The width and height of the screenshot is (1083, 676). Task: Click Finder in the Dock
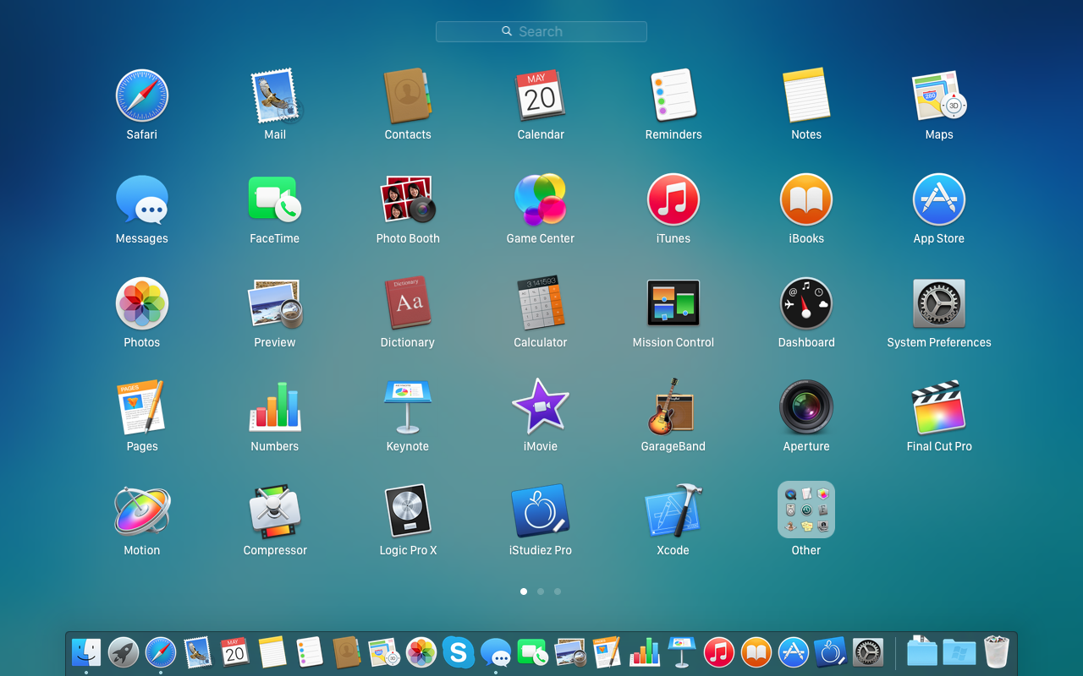coord(86,652)
